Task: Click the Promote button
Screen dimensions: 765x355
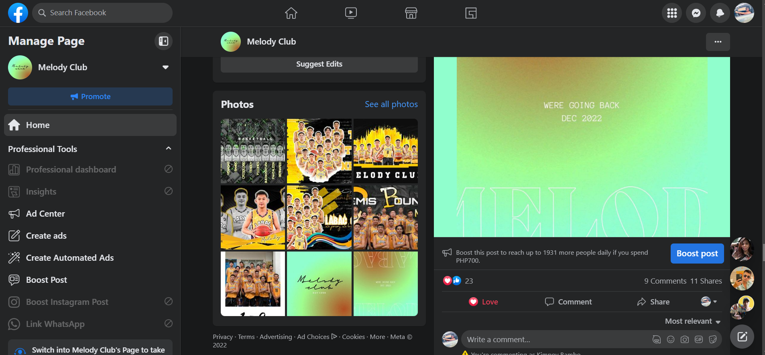Action: 90,97
